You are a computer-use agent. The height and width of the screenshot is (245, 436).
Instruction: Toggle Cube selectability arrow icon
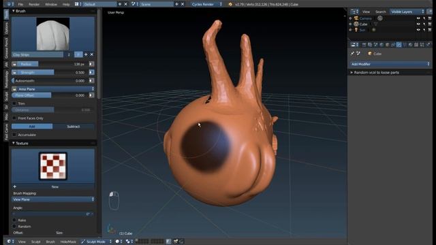pos(424,24)
